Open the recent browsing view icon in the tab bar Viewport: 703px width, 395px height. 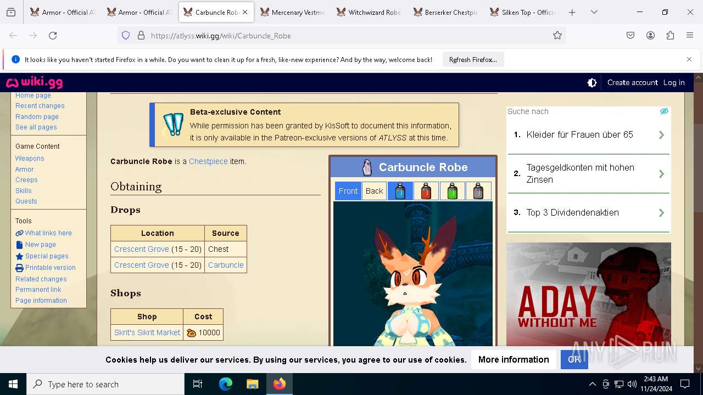click(11, 12)
